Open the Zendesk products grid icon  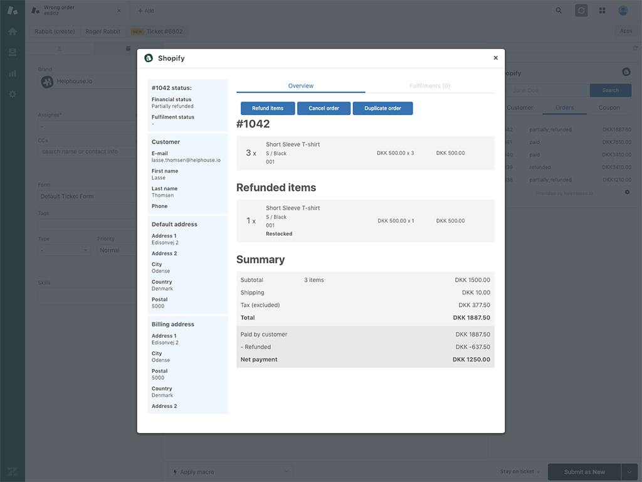tap(602, 11)
